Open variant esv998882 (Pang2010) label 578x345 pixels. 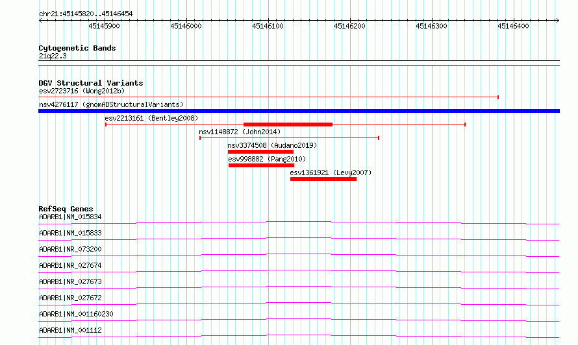click(267, 159)
